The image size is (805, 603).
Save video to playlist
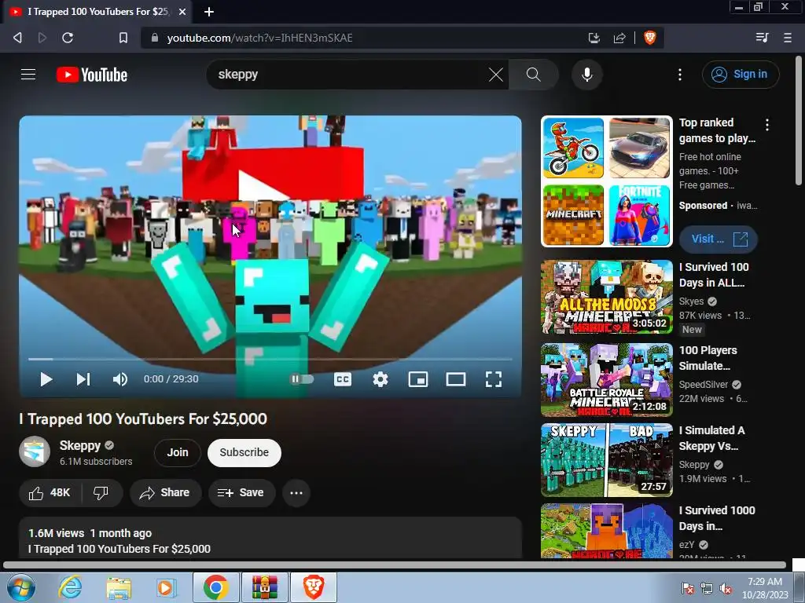241,493
